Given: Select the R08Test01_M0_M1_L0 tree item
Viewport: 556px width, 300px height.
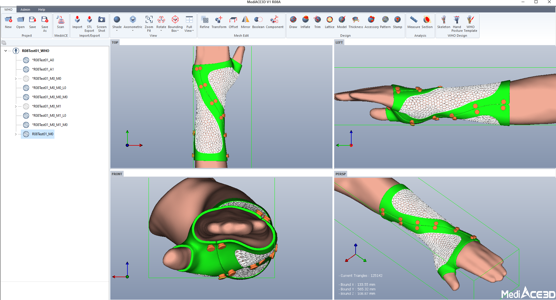Looking at the screenshot, I should point(50,116).
